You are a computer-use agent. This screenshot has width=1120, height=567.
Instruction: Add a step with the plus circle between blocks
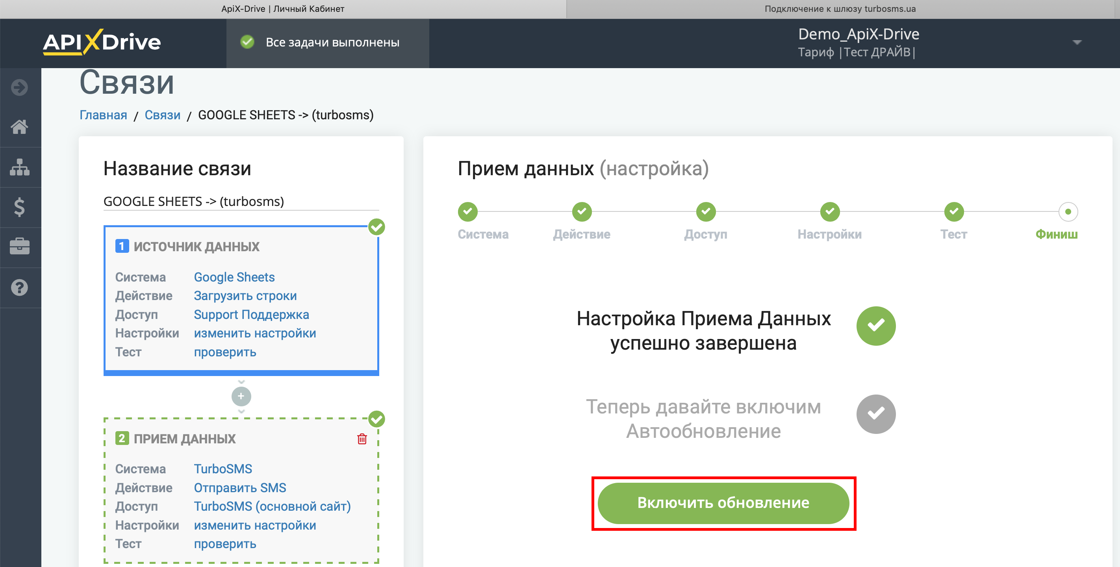point(241,396)
